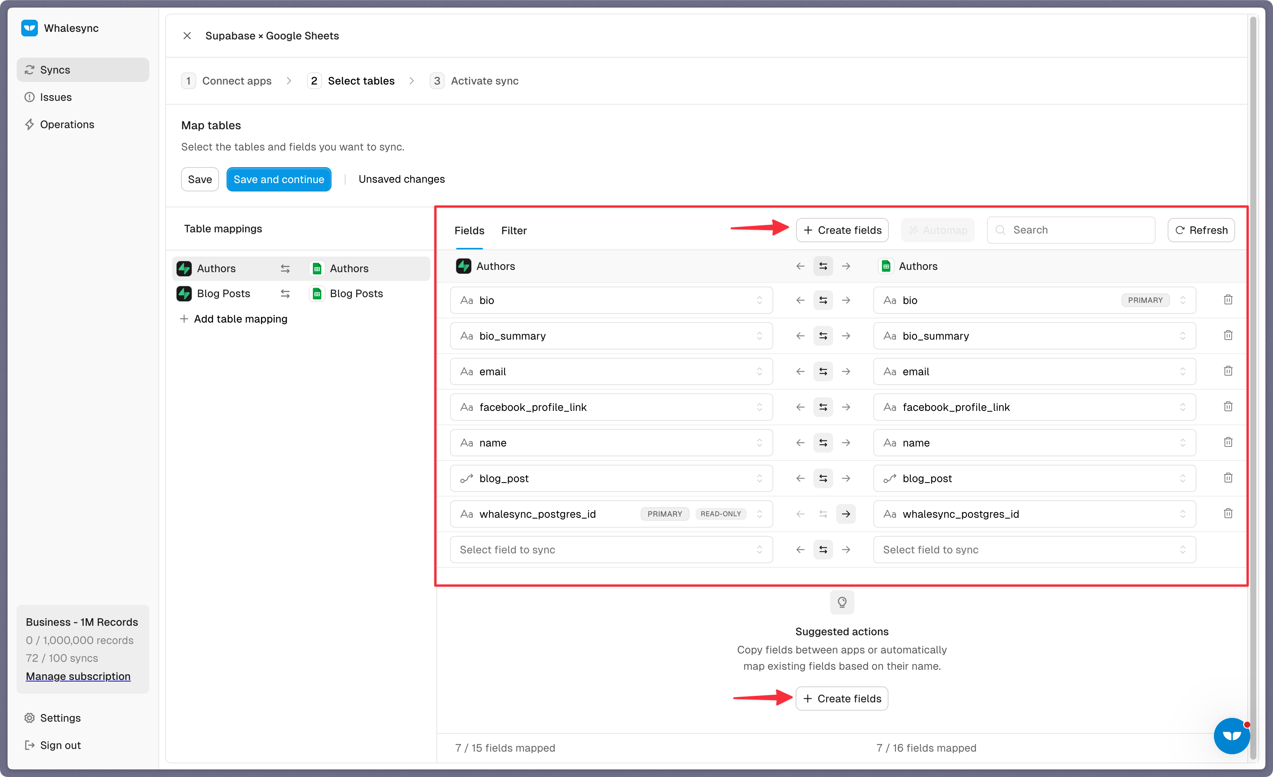
Task: Set bio field sync direction to right arrow
Action: [846, 300]
